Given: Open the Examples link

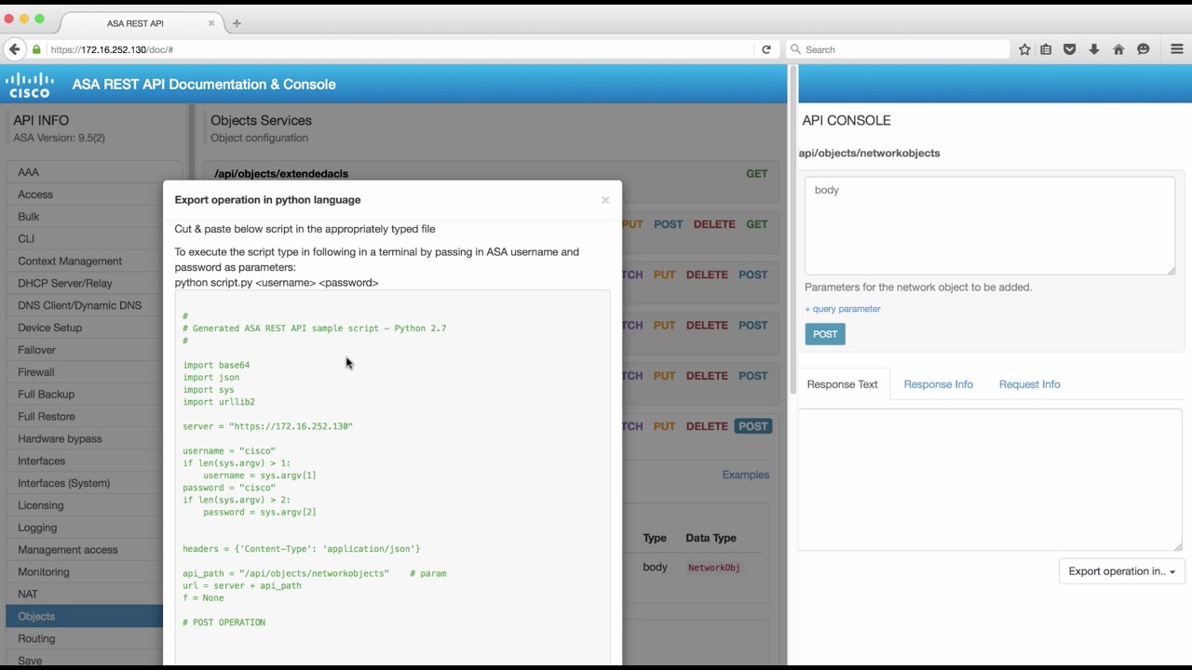Looking at the screenshot, I should tap(746, 475).
